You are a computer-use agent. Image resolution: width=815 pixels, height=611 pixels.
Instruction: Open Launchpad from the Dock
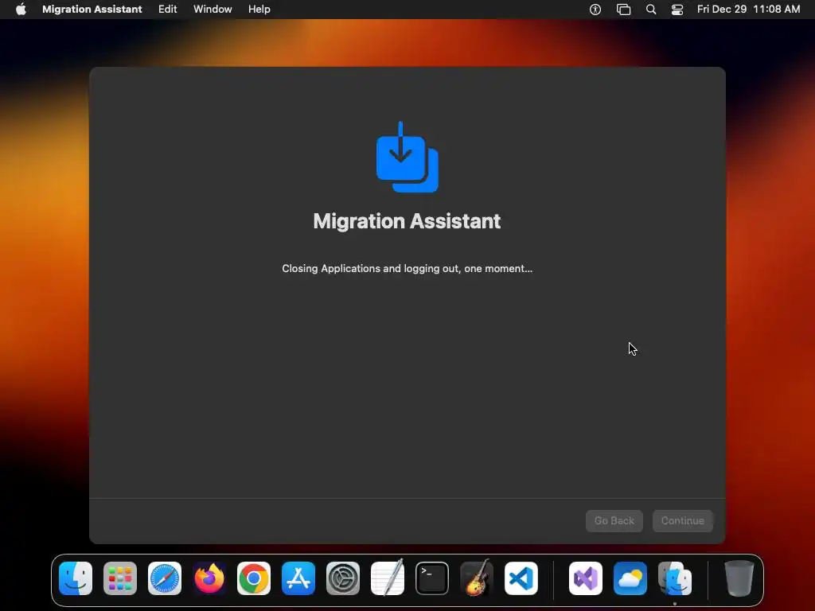(x=120, y=578)
